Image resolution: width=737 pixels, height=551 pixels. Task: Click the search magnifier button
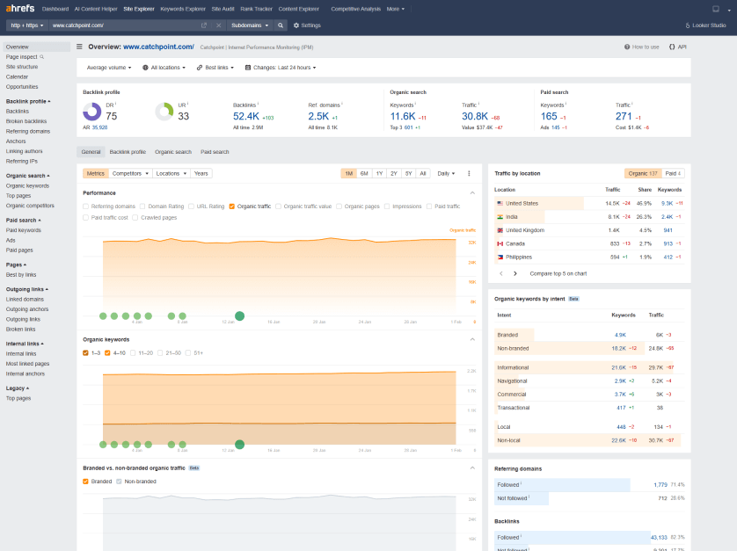pos(281,25)
